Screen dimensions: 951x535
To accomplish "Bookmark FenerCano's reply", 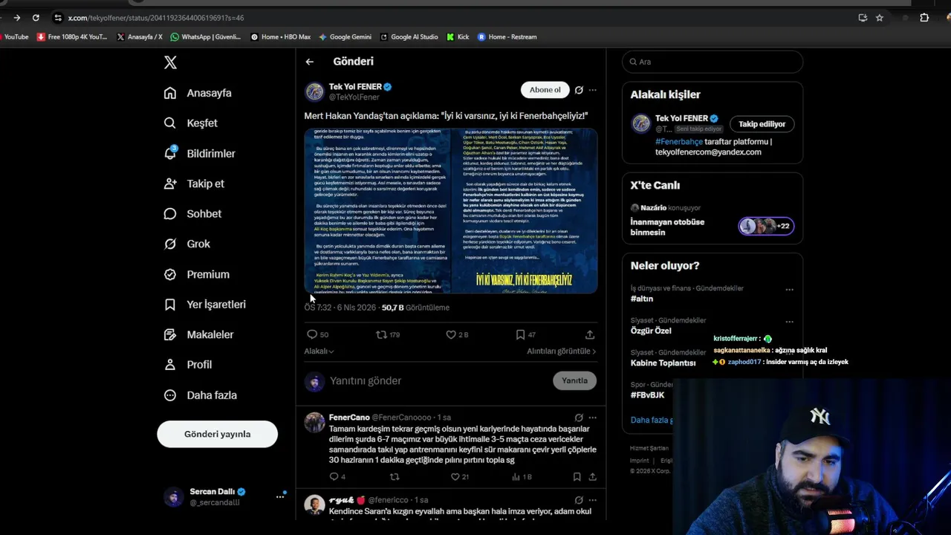I will 577,477.
